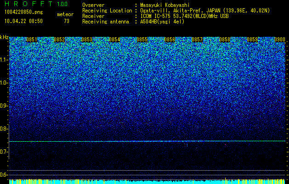289x184 pixels.
Task: Click the 0.7 frequency axis label
Action: pos(4,152)
